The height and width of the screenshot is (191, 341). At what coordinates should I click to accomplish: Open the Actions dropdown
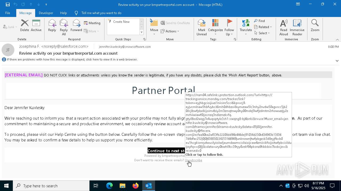coord(170,31)
